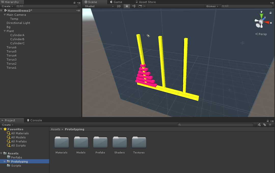Select Directional Light in the Hierarchy

coord(18,23)
